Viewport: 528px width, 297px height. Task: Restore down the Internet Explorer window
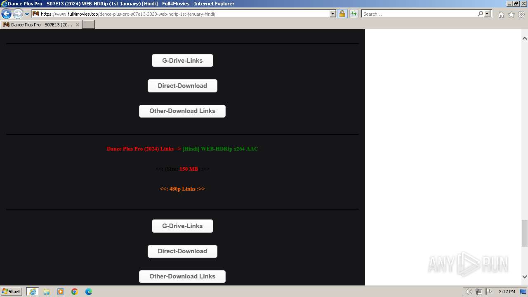click(x=516, y=4)
